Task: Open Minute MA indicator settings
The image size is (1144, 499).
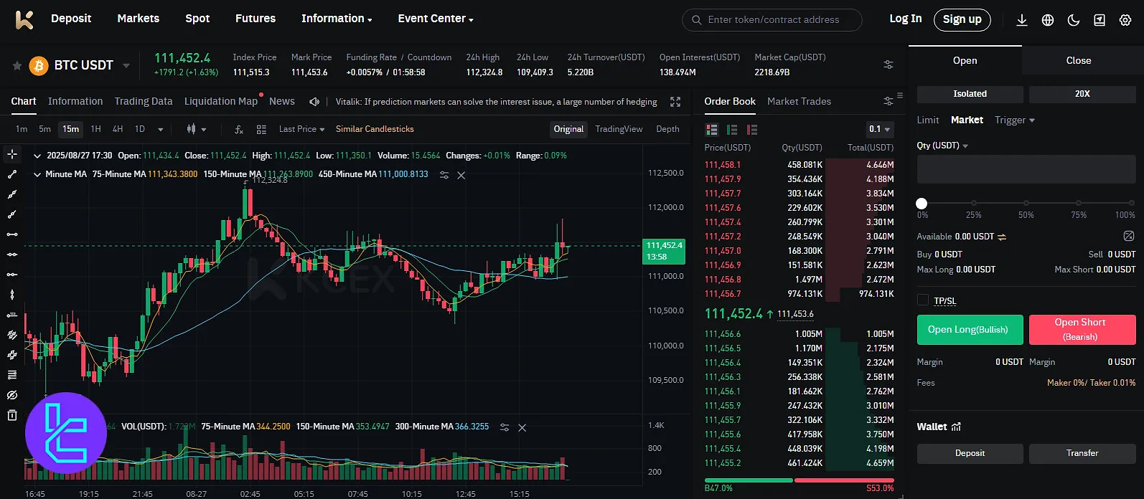Action: click(444, 175)
